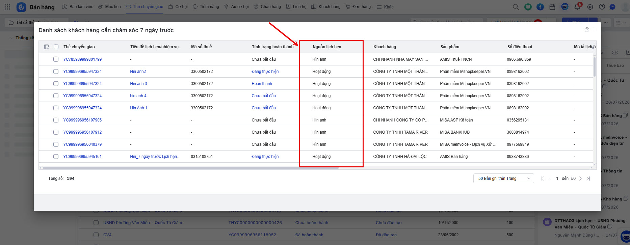Open the AI assistant robot icon in top bar
The image size is (630, 245).
click(565, 7)
